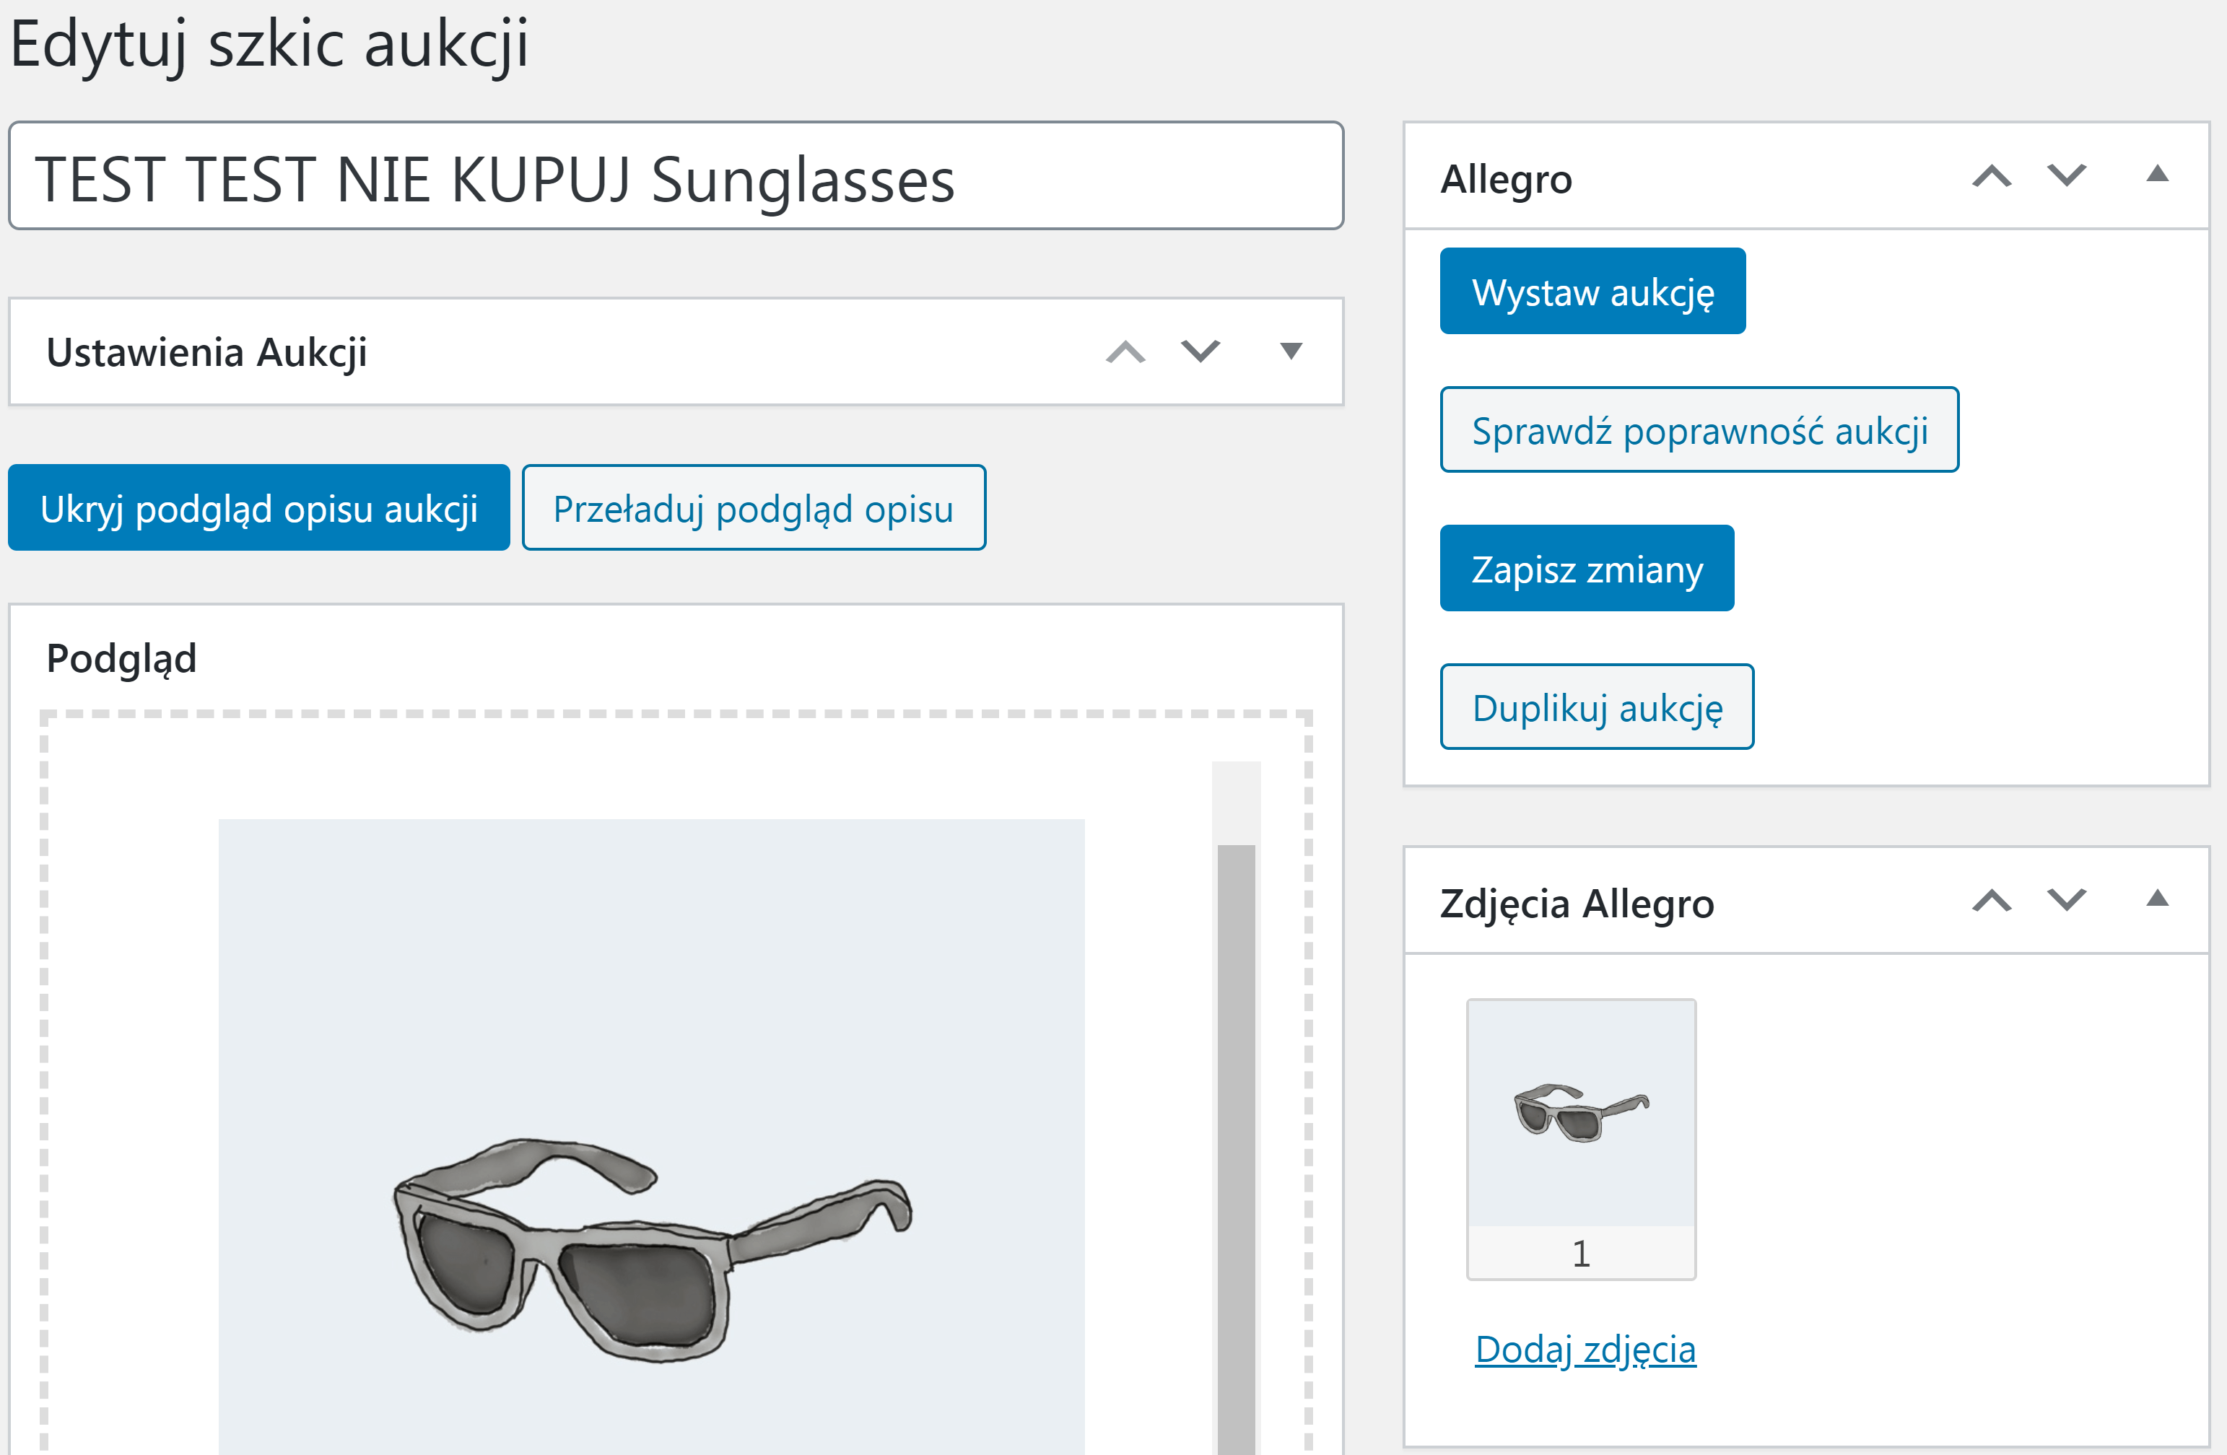The width and height of the screenshot is (2227, 1455).
Task: Click the Podgląd heading
Action: [x=122, y=660]
